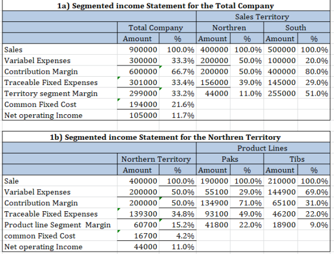The height and width of the screenshot is (254, 334).
Task: Click the 'Sales Territory' header cell
Action: click(x=263, y=16)
